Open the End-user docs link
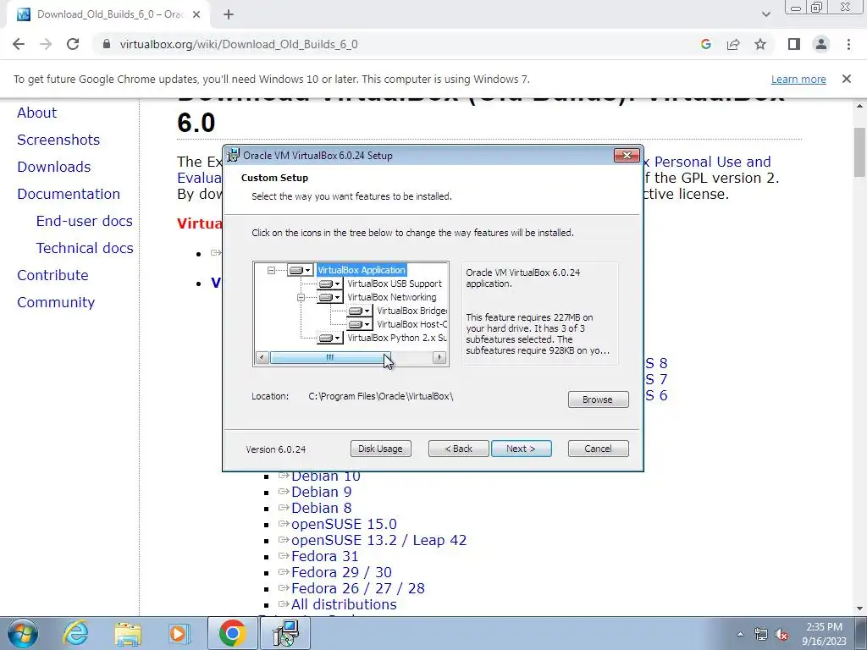The width and height of the screenshot is (867, 650). (85, 221)
